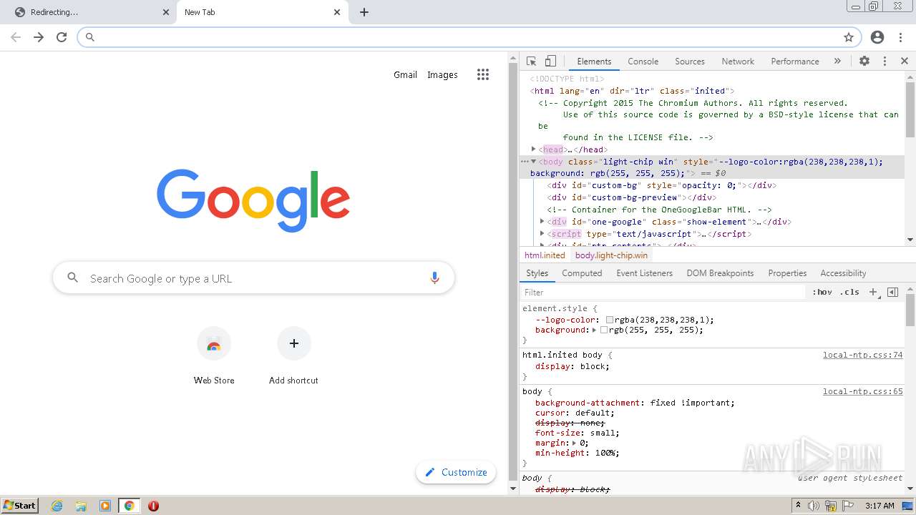Open DevTools settings gear

pyautogui.click(x=864, y=62)
